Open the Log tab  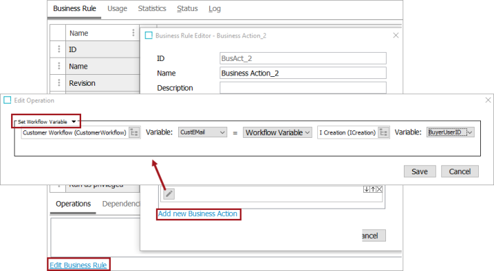coord(215,8)
